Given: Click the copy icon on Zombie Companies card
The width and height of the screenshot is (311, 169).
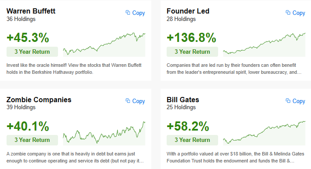Looking at the screenshot, I should (128, 101).
